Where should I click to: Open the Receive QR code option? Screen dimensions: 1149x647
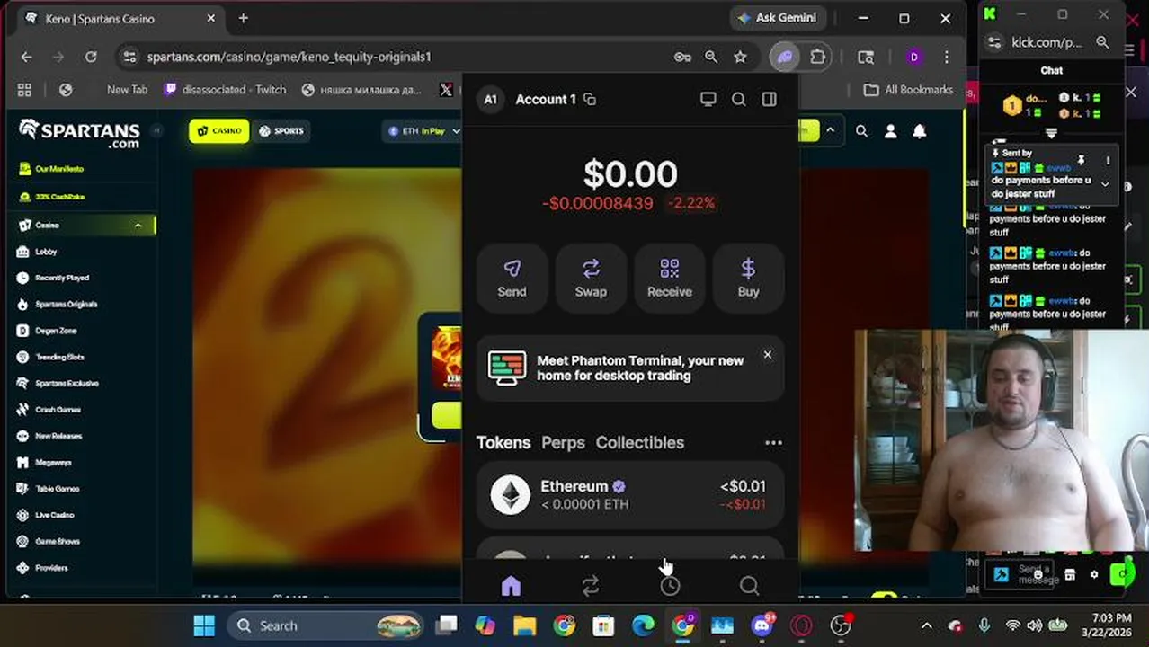coord(670,278)
